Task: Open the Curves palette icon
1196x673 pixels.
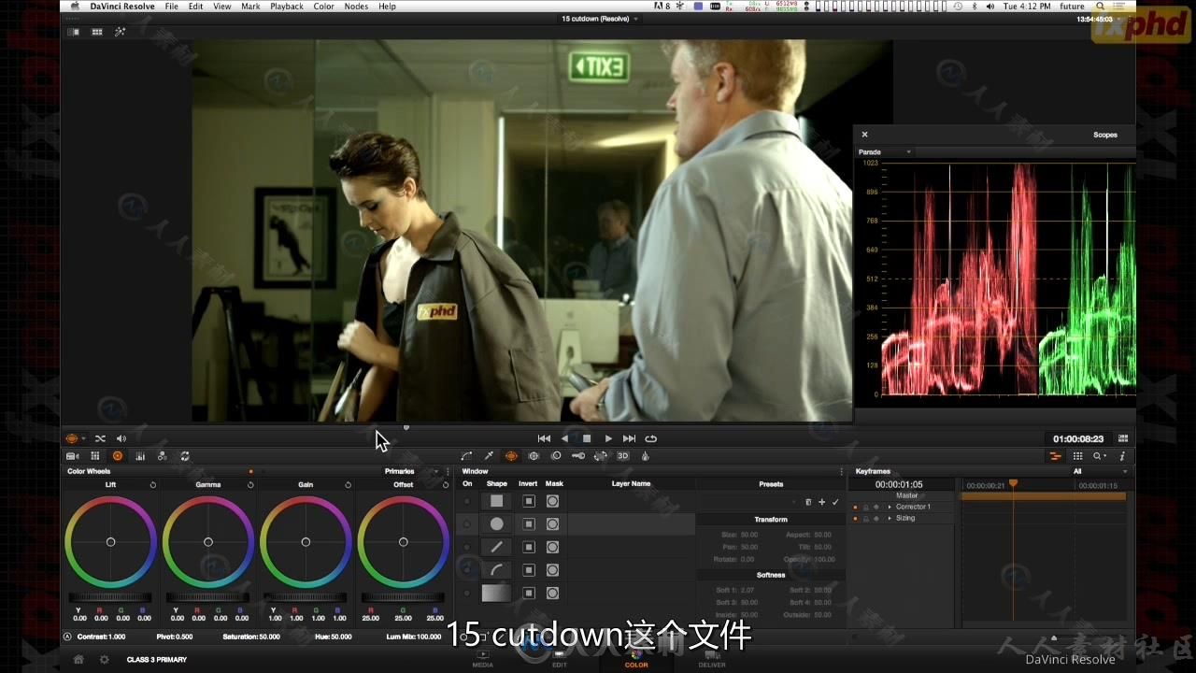Action: tap(466, 456)
